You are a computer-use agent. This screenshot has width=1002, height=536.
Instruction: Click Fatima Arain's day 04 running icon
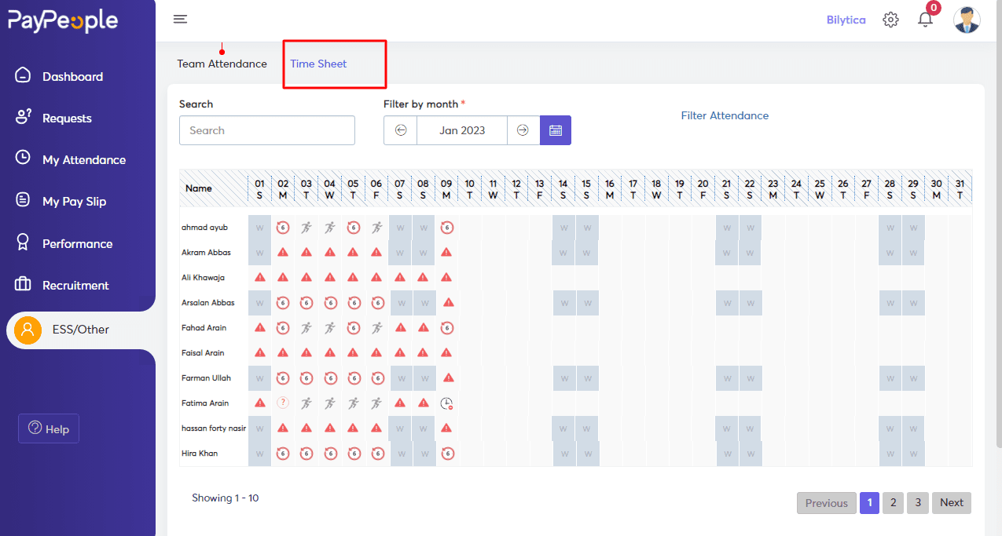(330, 403)
